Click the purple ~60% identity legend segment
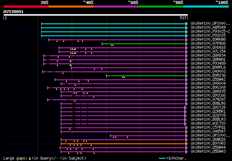 (x=116, y=7)
